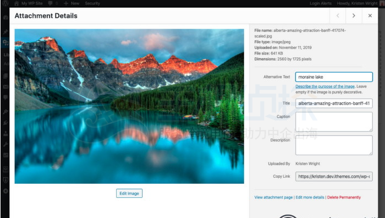The height and width of the screenshot is (218, 385).
Task: Open the Posts pin icon in the sidebar
Action: (5, 32)
